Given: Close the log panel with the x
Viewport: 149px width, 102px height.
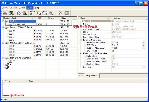Looking at the screenshot, I should 2,80.
